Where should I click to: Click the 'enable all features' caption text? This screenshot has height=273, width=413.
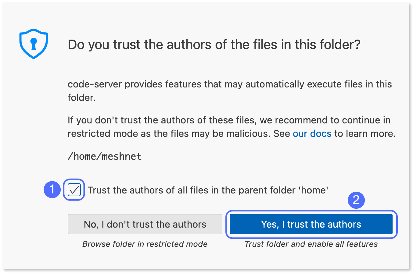pyautogui.click(x=311, y=244)
